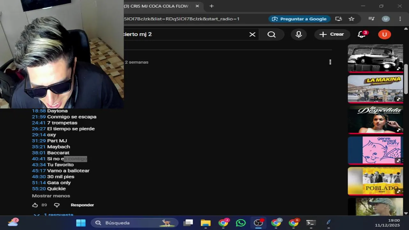Click the YouTube search magnifier button
This screenshot has height=230, width=409.
tap(272, 34)
